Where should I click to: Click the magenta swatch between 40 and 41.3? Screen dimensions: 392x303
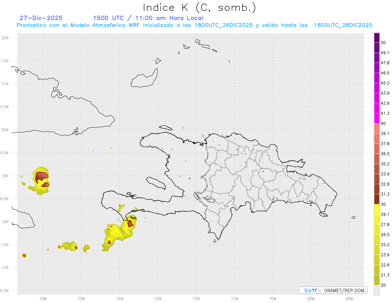coord(377,118)
